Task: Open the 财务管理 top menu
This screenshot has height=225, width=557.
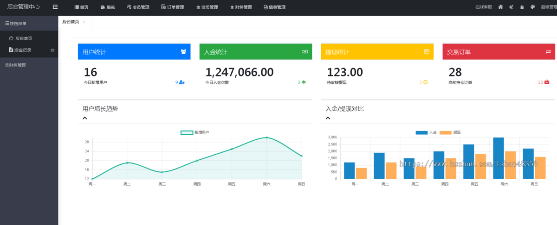Action: click(241, 7)
